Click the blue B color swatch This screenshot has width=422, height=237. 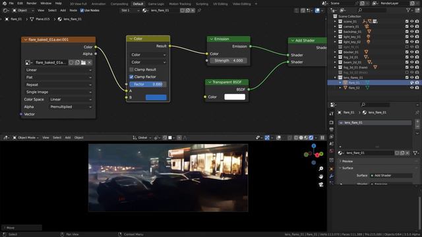point(156,97)
